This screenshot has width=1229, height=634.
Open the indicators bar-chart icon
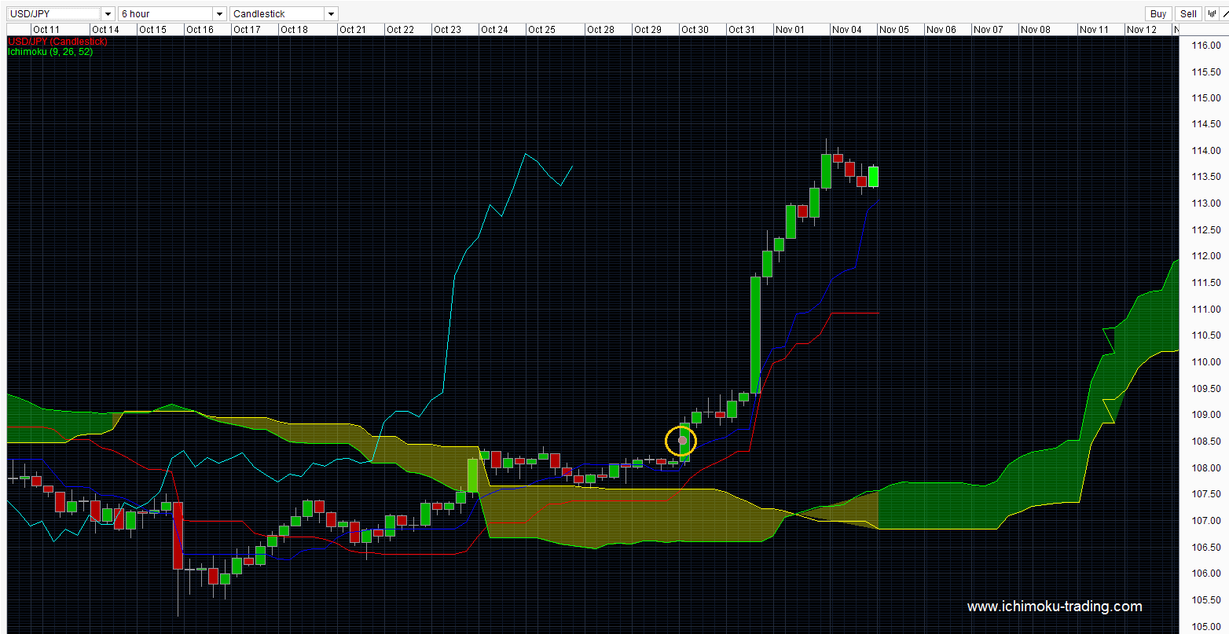pos(1212,13)
